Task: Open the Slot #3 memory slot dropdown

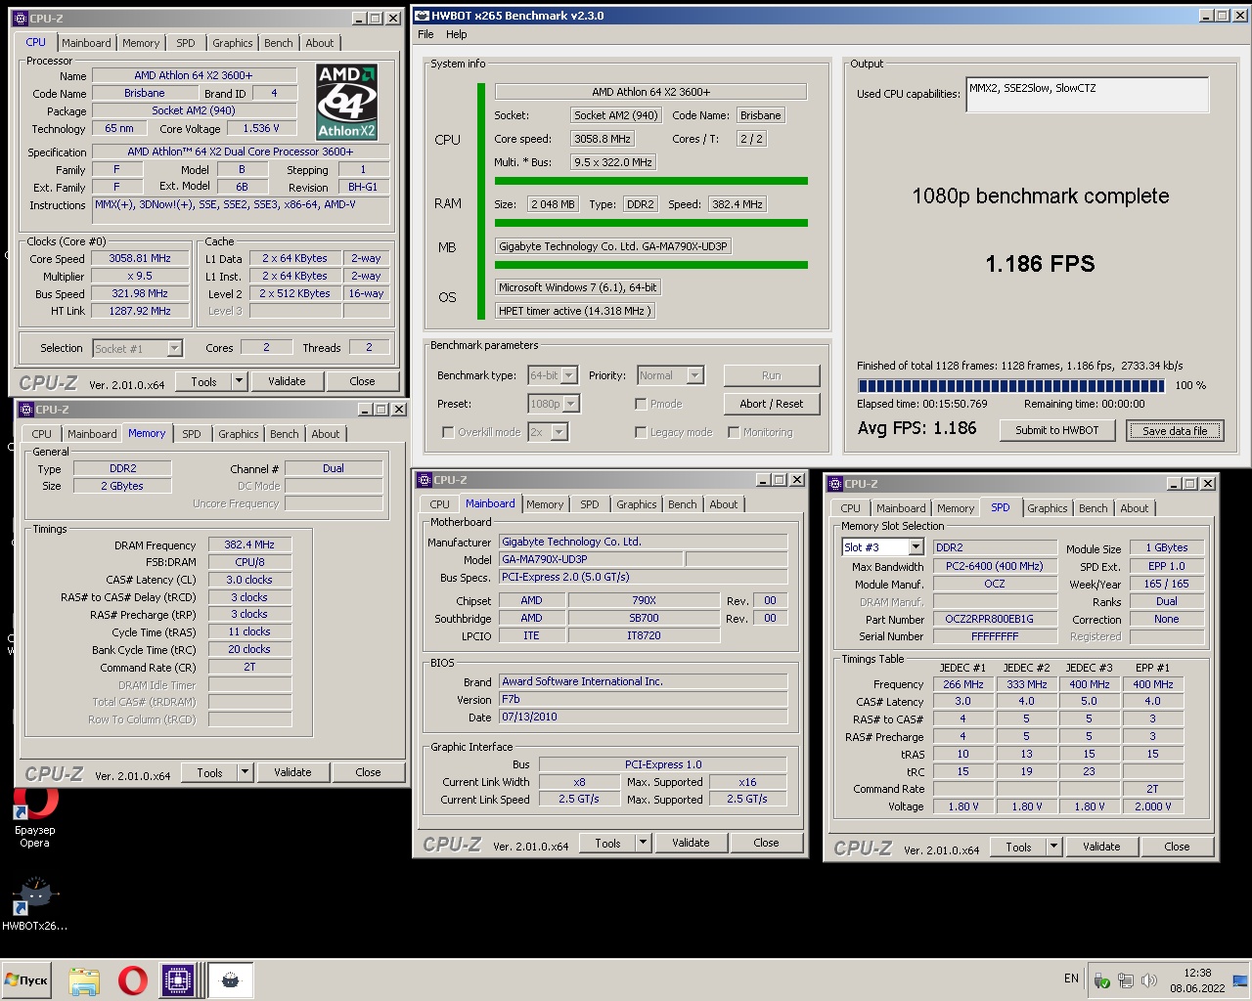Action: (x=916, y=547)
